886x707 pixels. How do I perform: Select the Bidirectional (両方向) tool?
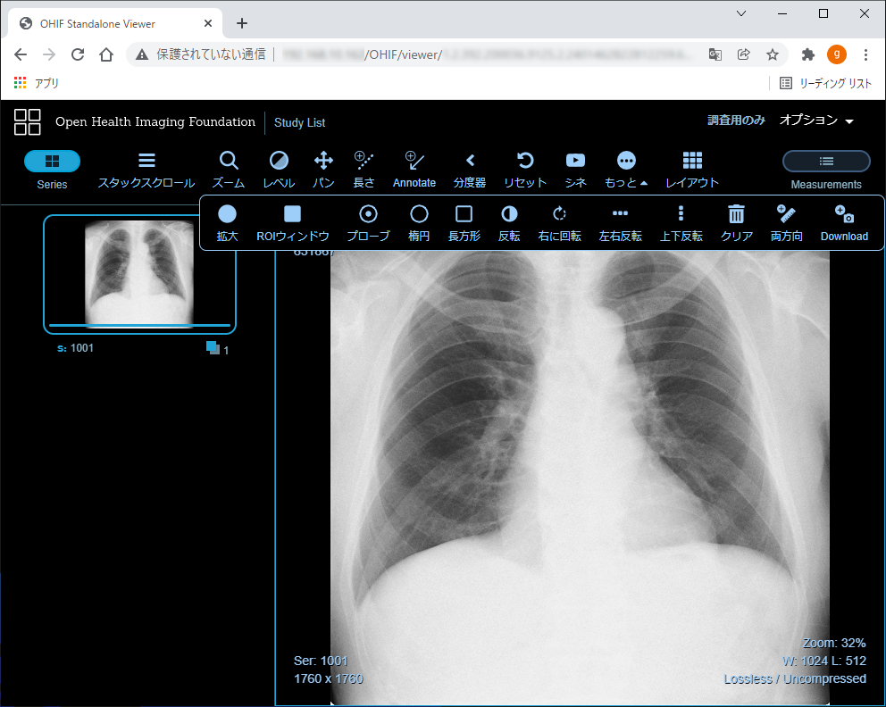(x=787, y=223)
